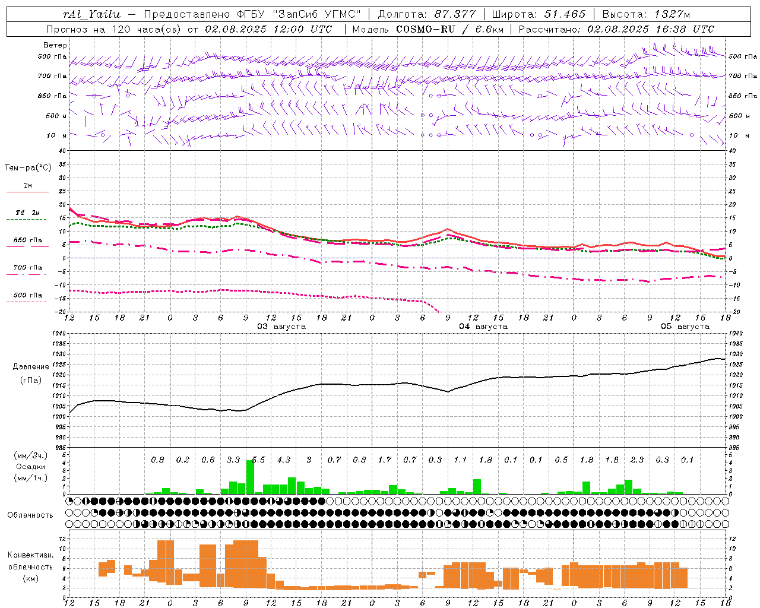760x608 pixels.
Task: Click the left 500 м wind level label
Action: click(56, 116)
